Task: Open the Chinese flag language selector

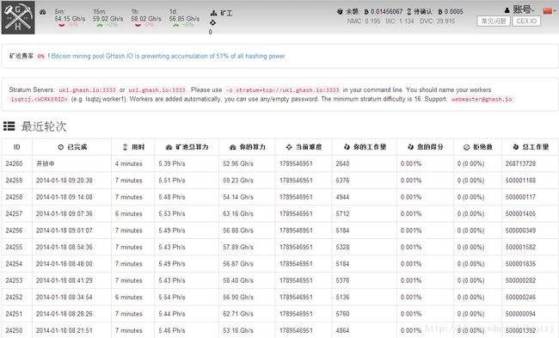Action: pyautogui.click(x=550, y=10)
